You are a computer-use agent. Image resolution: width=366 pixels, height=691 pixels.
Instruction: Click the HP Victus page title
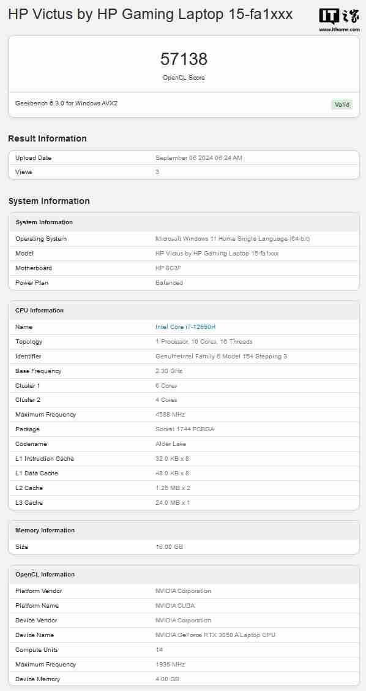(150, 15)
